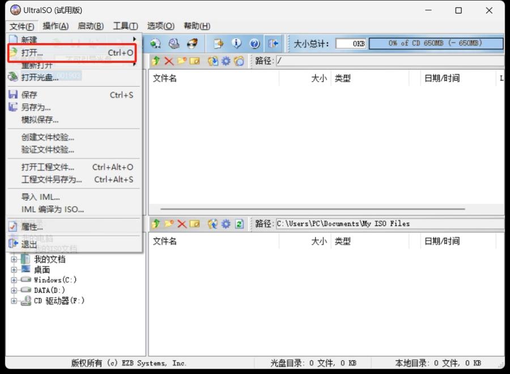
Task: Click the up-folder green arrow in lower pane
Action: point(156,224)
